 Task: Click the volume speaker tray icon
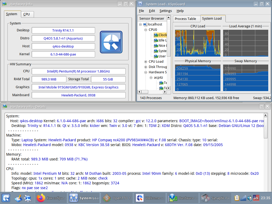(x=250, y=198)
